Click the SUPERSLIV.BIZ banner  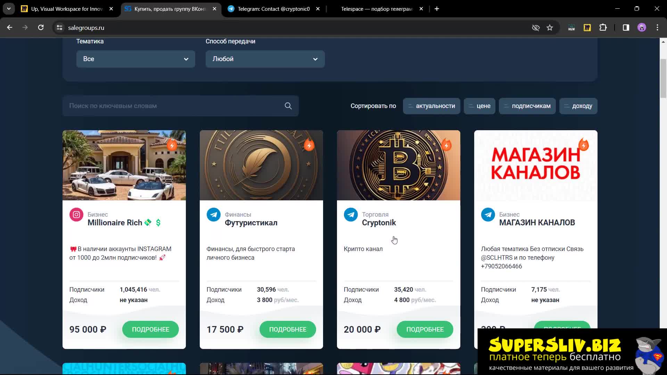[x=572, y=351]
